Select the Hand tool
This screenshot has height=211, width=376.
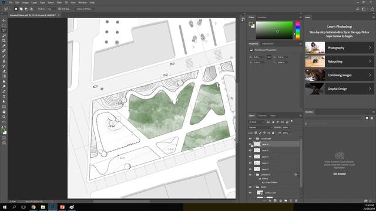point(4,112)
